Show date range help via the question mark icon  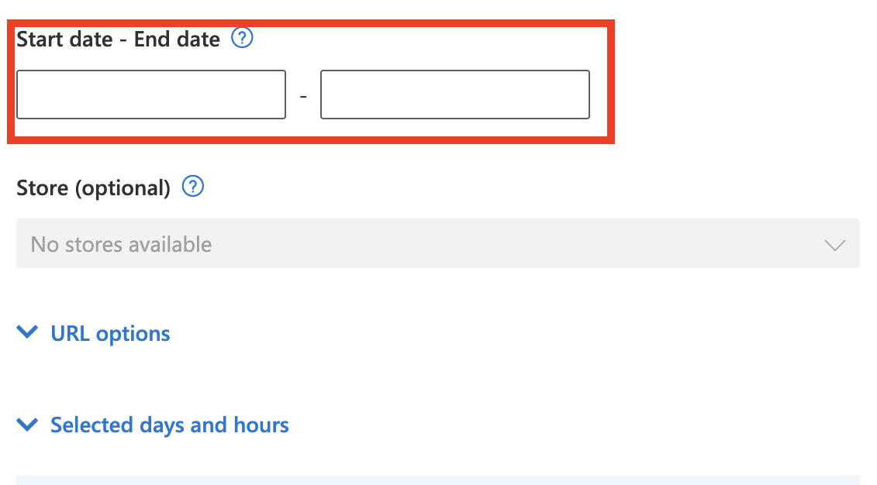coord(243,38)
